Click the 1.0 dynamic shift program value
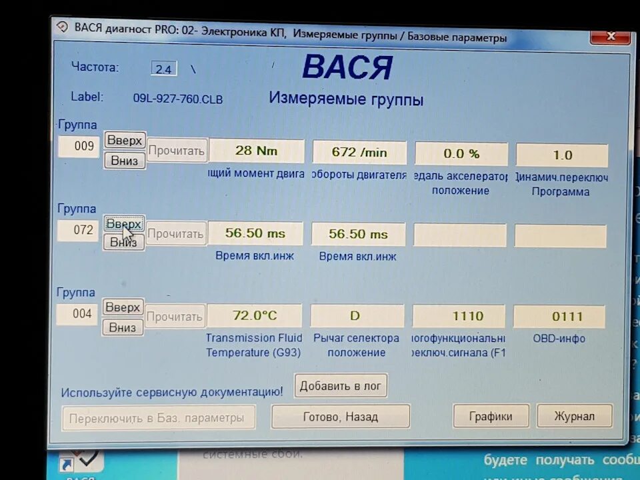640x480 pixels. point(563,155)
